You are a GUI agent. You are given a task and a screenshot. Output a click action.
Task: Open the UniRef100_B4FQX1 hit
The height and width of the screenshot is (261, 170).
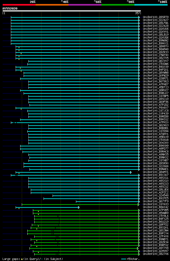(156, 70)
